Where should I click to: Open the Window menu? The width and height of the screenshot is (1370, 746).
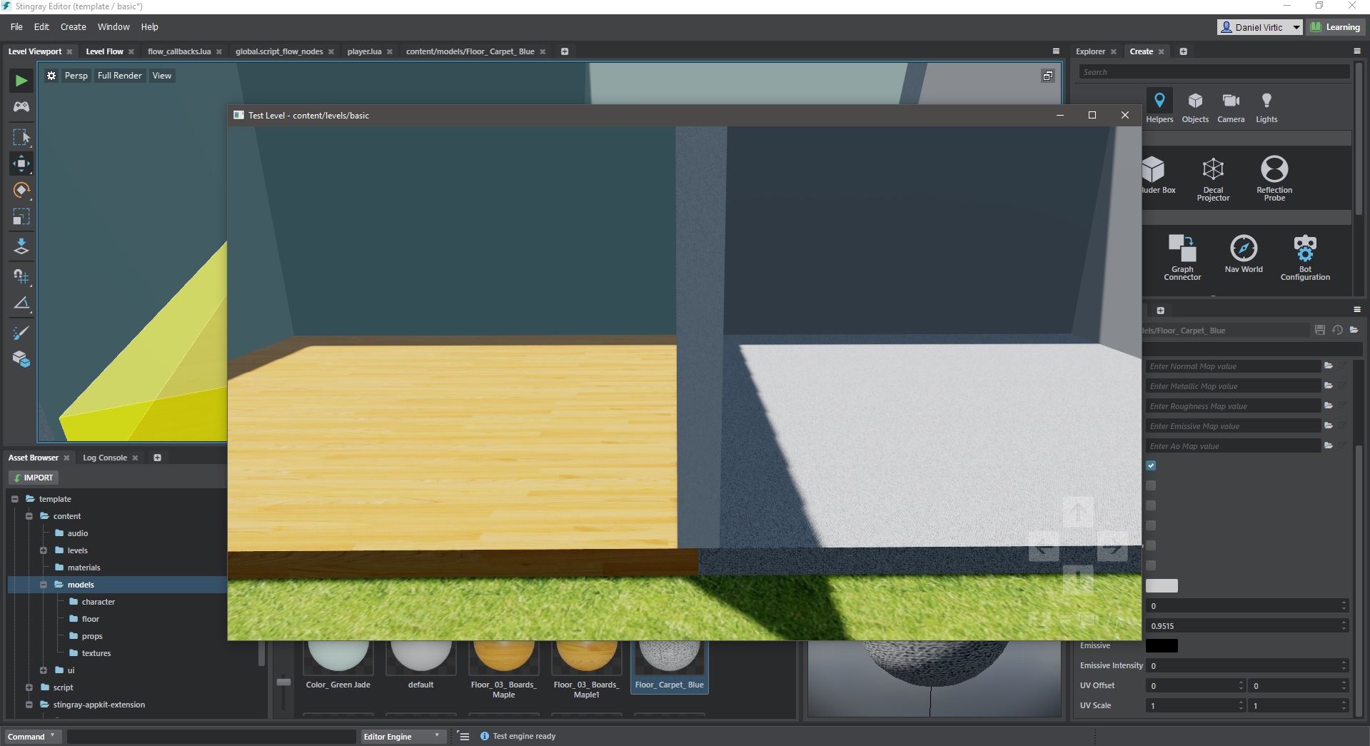pos(114,26)
